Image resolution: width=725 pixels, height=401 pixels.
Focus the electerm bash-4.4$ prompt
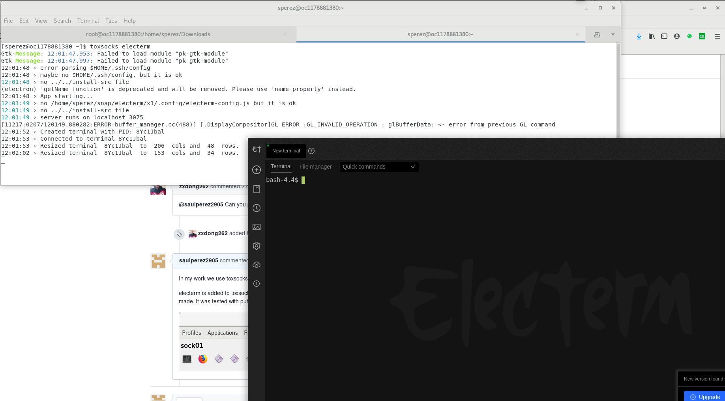click(286, 180)
